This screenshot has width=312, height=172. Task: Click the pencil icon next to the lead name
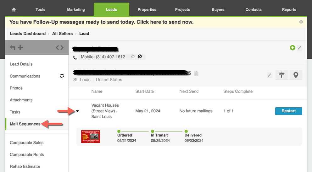tap(300, 48)
